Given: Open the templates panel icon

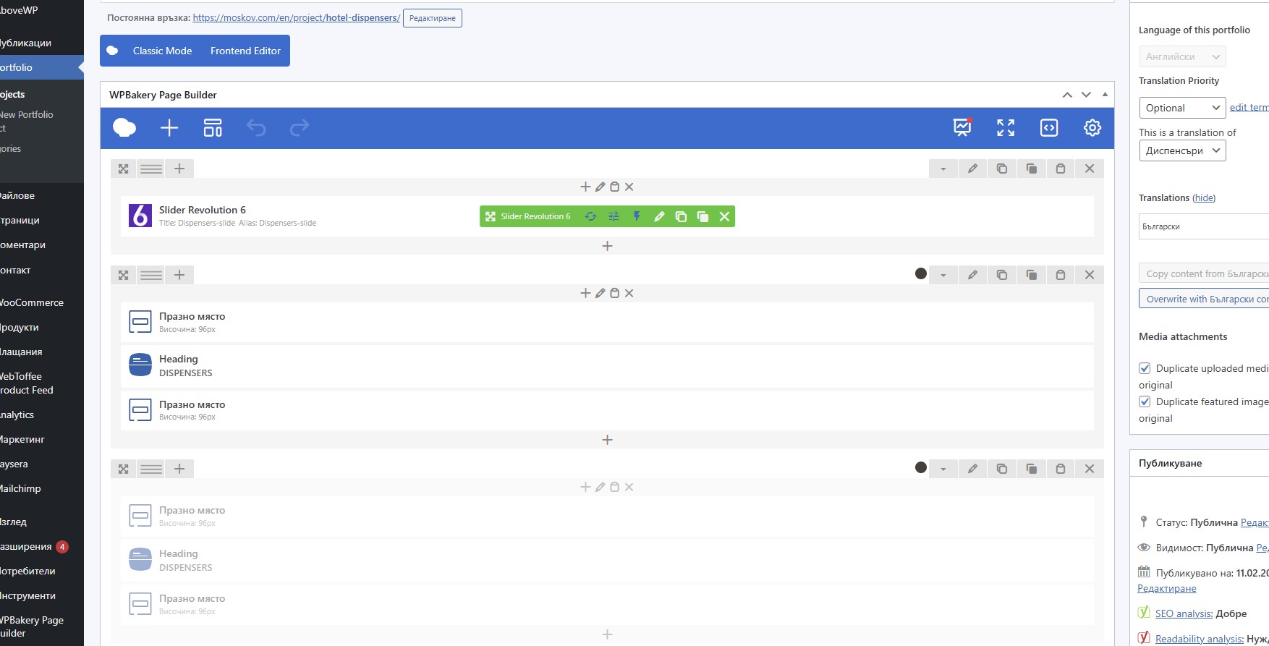Looking at the screenshot, I should click(213, 128).
